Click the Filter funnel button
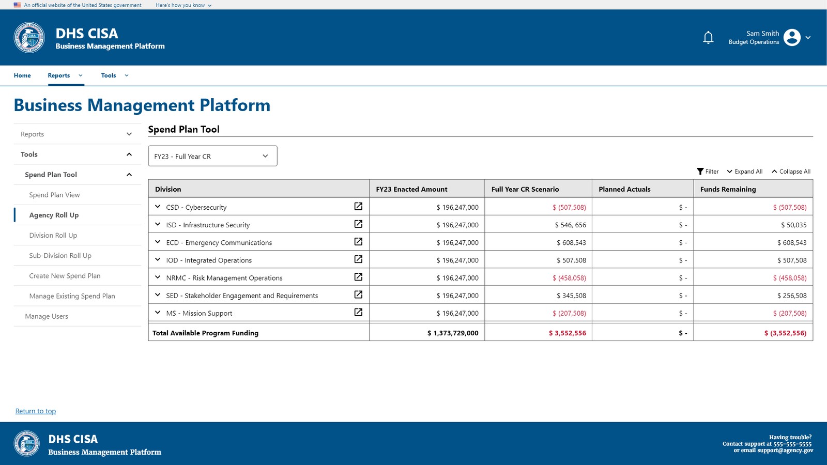Screen dimensions: 827x465 [708, 172]
